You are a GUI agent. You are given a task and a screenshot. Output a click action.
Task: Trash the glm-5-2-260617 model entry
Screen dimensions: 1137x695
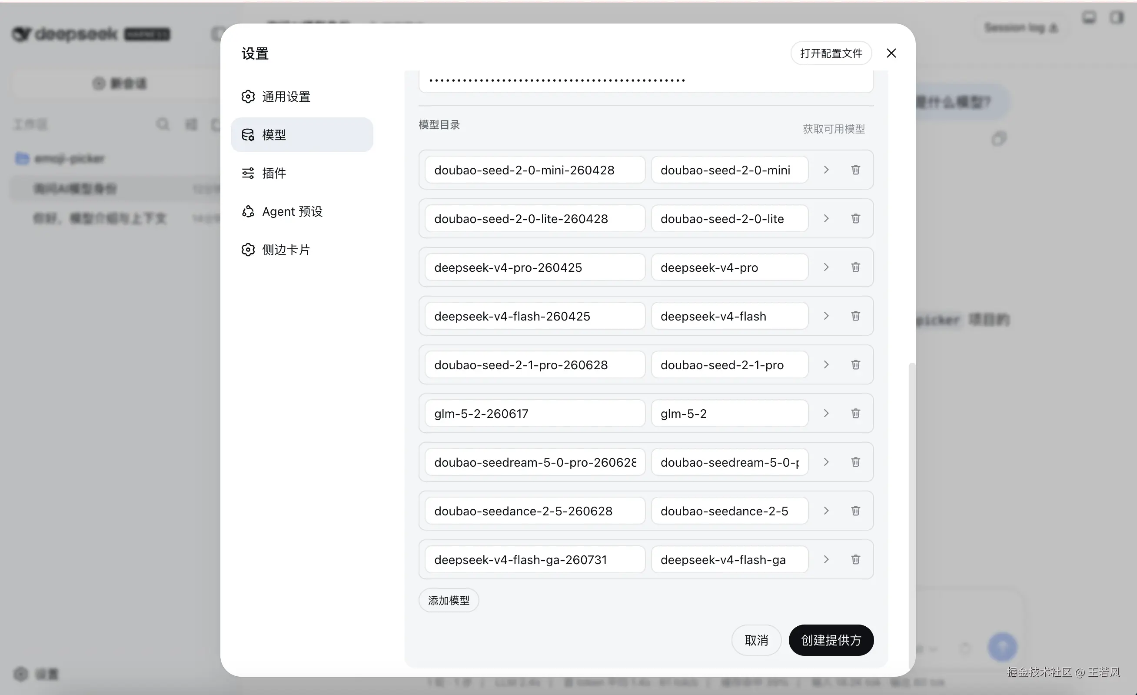(855, 413)
